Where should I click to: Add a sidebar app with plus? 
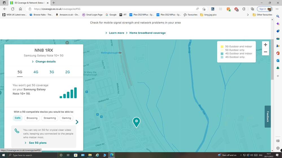click(x=278, y=76)
